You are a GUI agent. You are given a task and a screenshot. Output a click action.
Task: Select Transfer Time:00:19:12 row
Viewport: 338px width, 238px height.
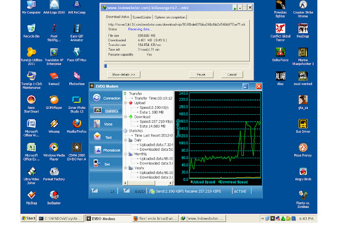(x=153, y=98)
